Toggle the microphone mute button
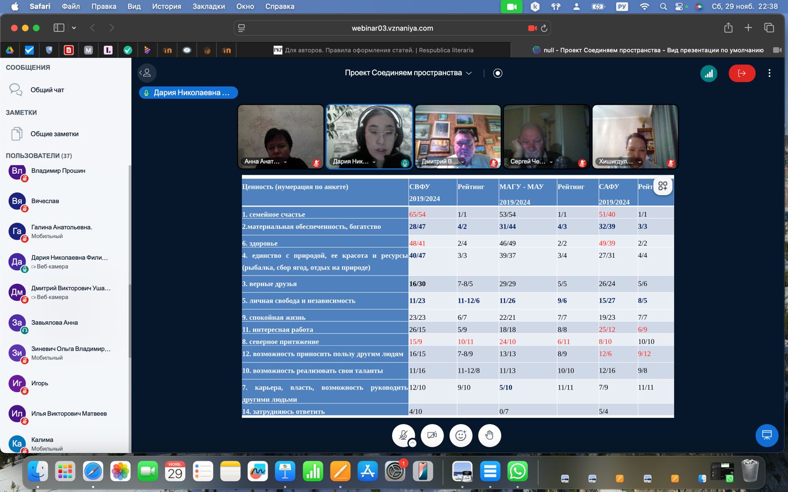 403,435
